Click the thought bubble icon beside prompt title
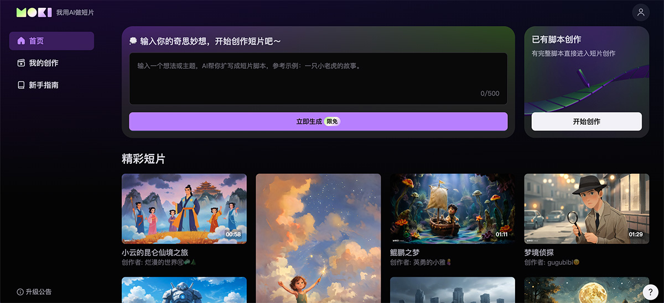This screenshot has height=303, width=664. tap(133, 41)
